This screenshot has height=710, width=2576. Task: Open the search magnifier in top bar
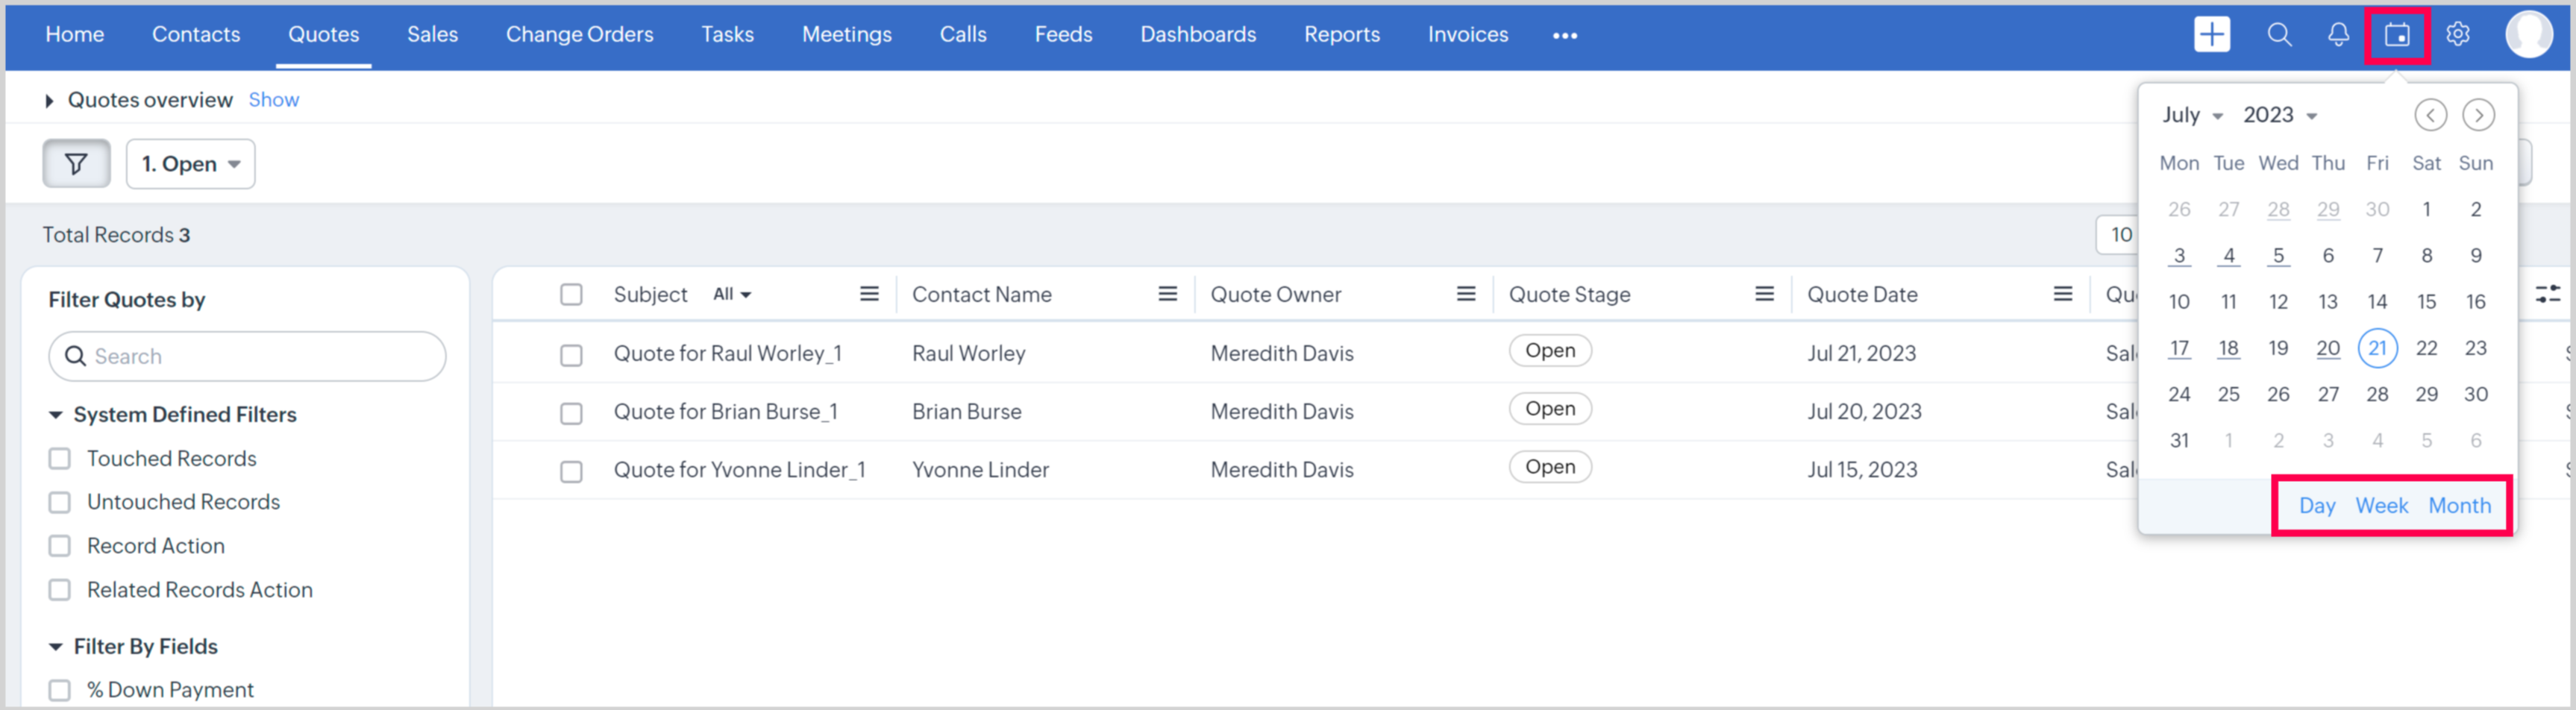[x=2278, y=35]
